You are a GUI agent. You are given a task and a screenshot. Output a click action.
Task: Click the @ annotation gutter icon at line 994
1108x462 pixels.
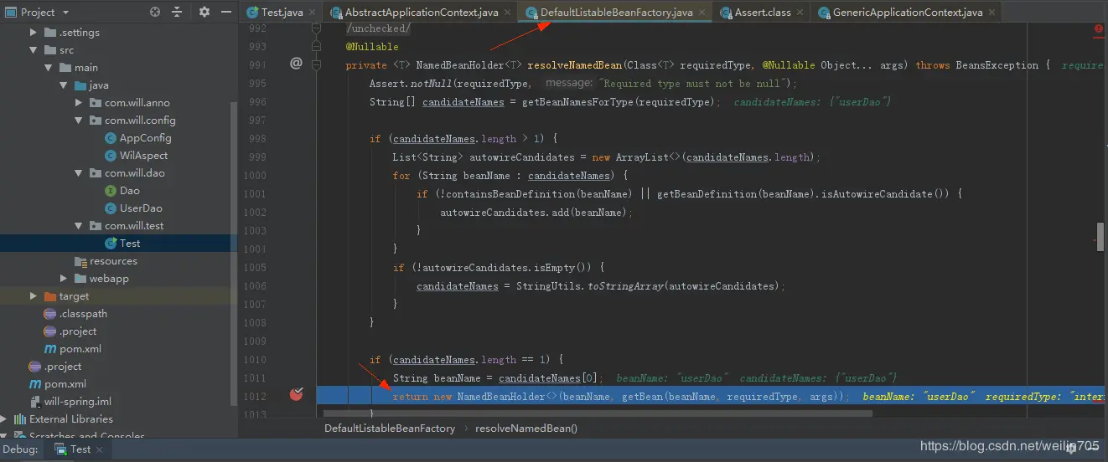tap(295, 63)
